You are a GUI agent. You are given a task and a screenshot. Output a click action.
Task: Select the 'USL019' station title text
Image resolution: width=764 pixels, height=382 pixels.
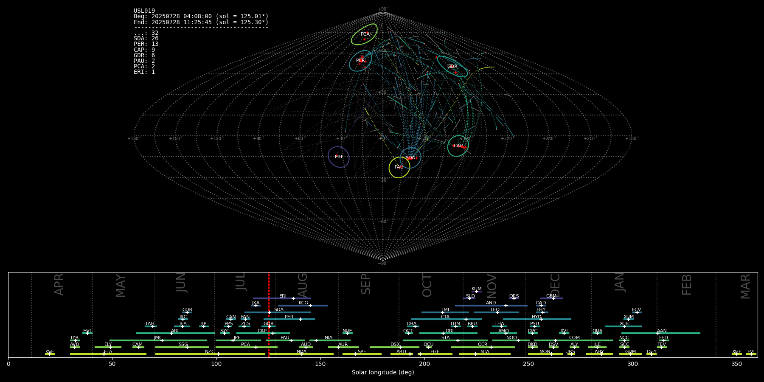144,11
